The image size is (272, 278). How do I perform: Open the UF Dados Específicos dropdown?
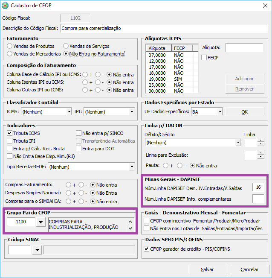(x=220, y=112)
